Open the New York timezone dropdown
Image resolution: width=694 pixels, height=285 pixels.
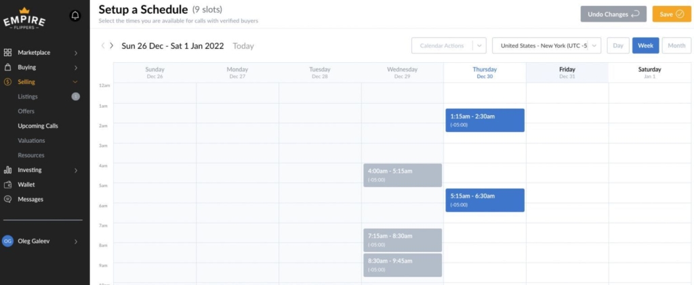click(546, 45)
